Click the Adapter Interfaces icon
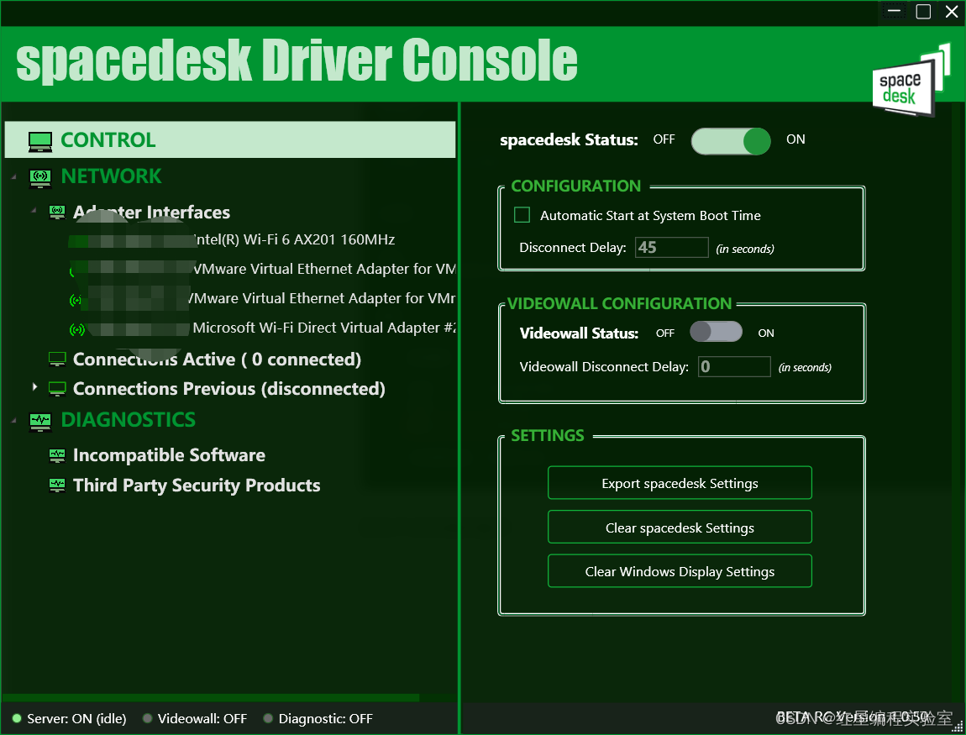 [57, 213]
